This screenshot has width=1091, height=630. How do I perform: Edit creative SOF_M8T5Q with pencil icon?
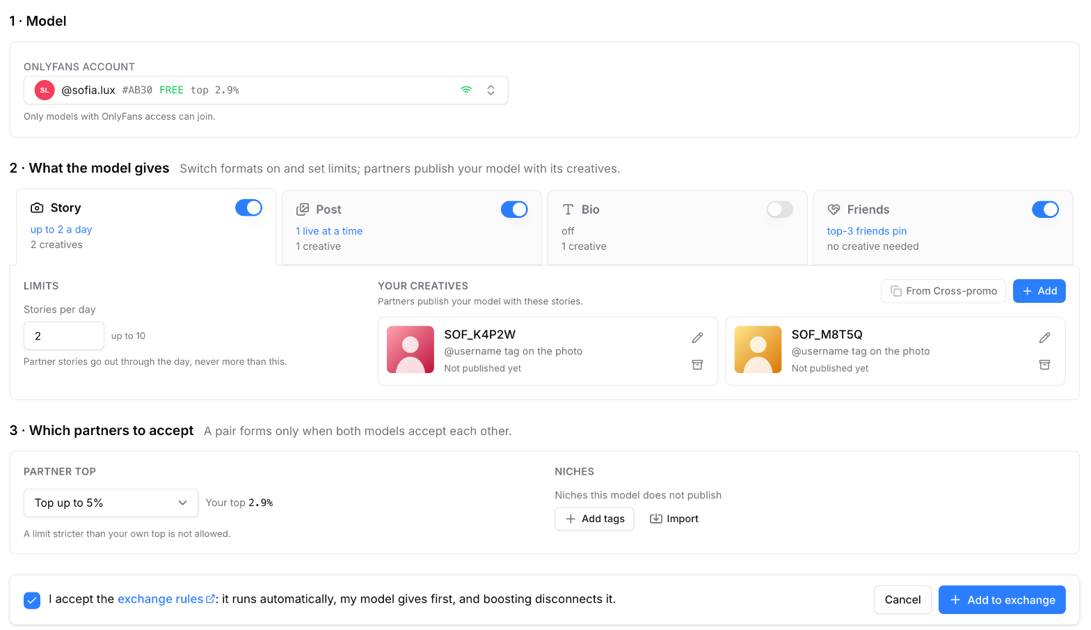coord(1044,338)
